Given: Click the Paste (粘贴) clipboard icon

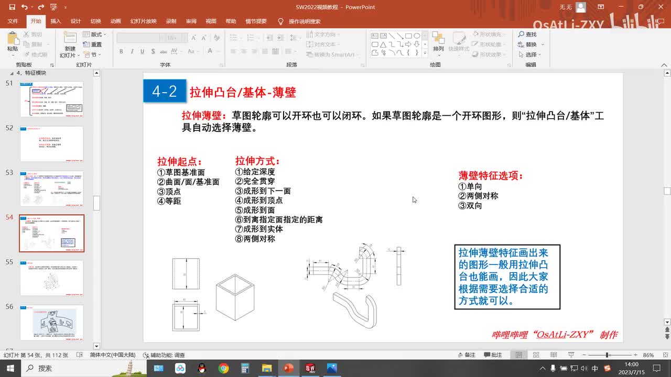Looking at the screenshot, I should [13, 38].
